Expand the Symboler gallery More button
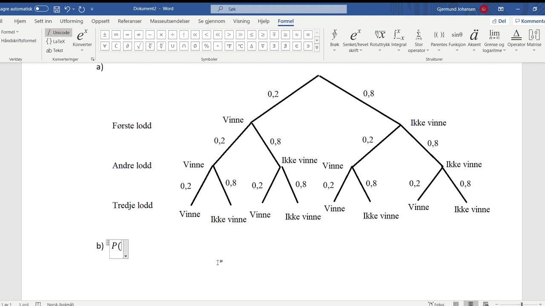The image size is (545, 306). coord(317,48)
